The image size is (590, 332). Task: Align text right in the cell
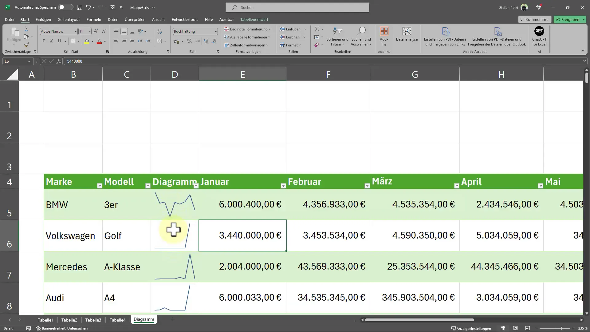tap(132, 41)
